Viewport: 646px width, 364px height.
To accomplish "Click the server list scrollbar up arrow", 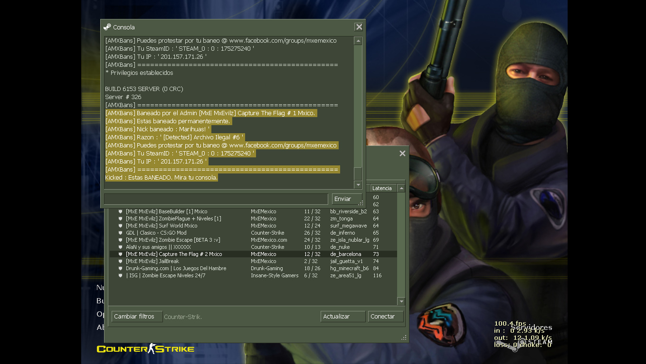I will 401,188.
